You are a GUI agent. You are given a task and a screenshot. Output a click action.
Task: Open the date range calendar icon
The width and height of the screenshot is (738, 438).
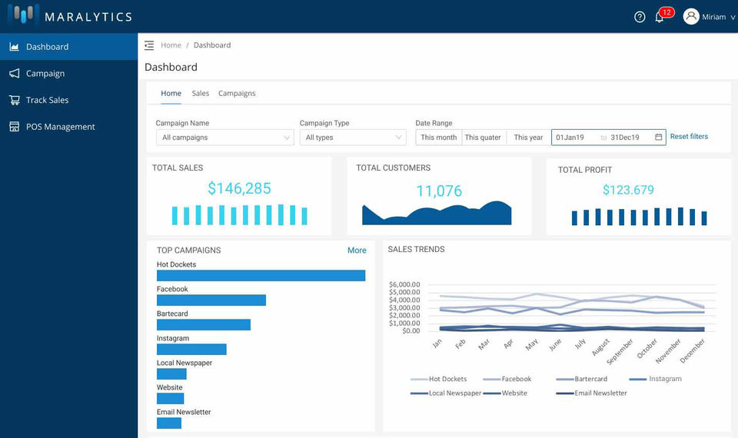(658, 138)
